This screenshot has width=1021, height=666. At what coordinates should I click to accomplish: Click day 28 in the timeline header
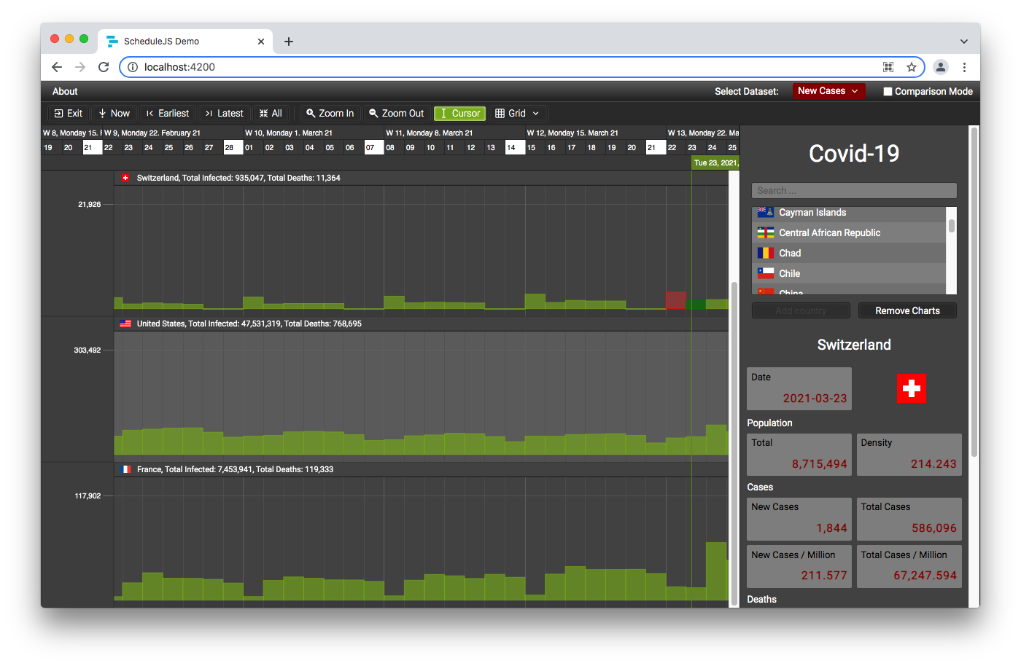[x=233, y=147]
